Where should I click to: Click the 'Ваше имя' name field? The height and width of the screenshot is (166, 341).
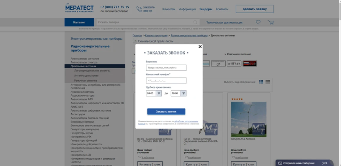166,68
